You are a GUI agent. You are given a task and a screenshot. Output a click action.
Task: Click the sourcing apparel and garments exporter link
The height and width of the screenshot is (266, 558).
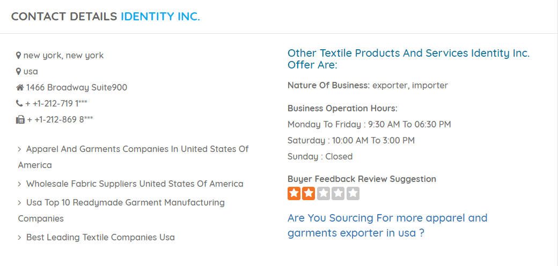pyautogui.click(x=387, y=225)
